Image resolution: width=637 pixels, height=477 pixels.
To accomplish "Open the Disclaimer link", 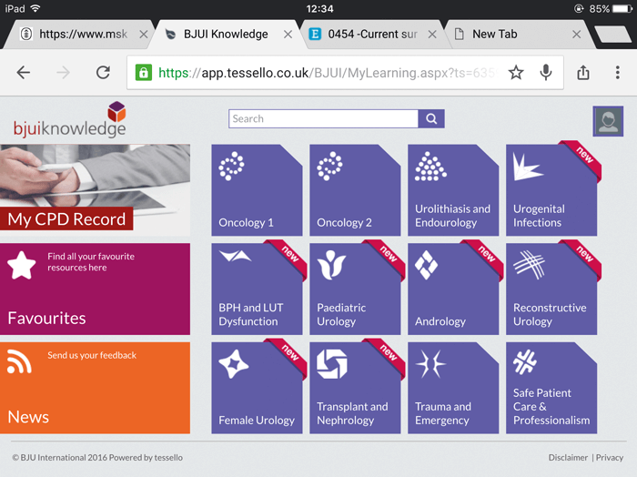I will [568, 458].
